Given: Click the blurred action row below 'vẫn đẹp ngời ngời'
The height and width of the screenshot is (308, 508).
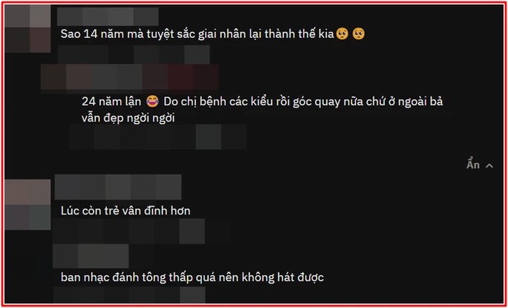Looking at the screenshot, I should tap(157, 137).
